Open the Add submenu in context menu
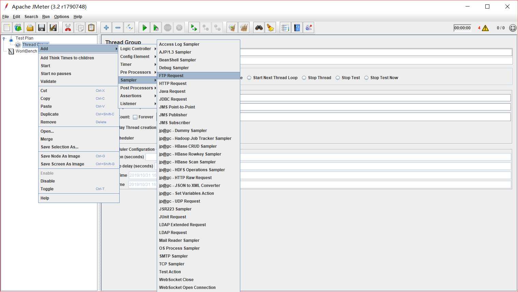 [79, 49]
